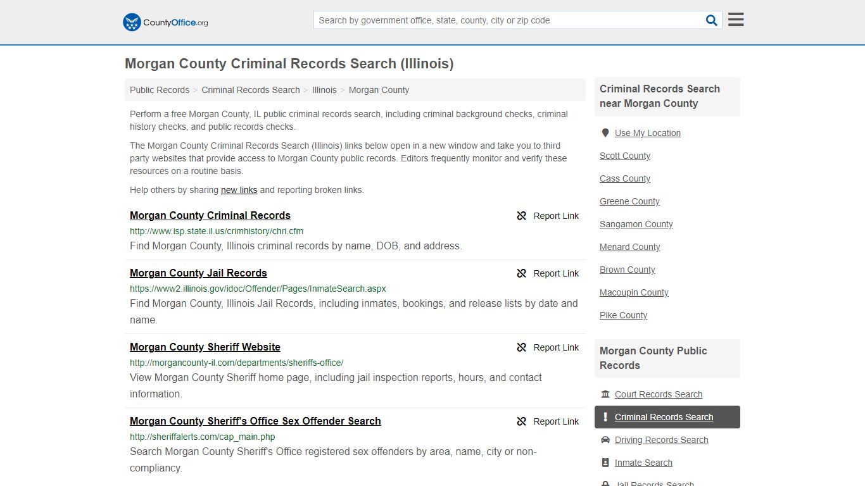Click the morgancounty-il.com sheriffs-office URL
Viewport: 865px width, 486px height.
[237, 363]
